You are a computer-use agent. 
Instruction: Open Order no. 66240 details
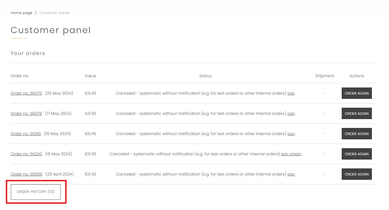point(26,154)
